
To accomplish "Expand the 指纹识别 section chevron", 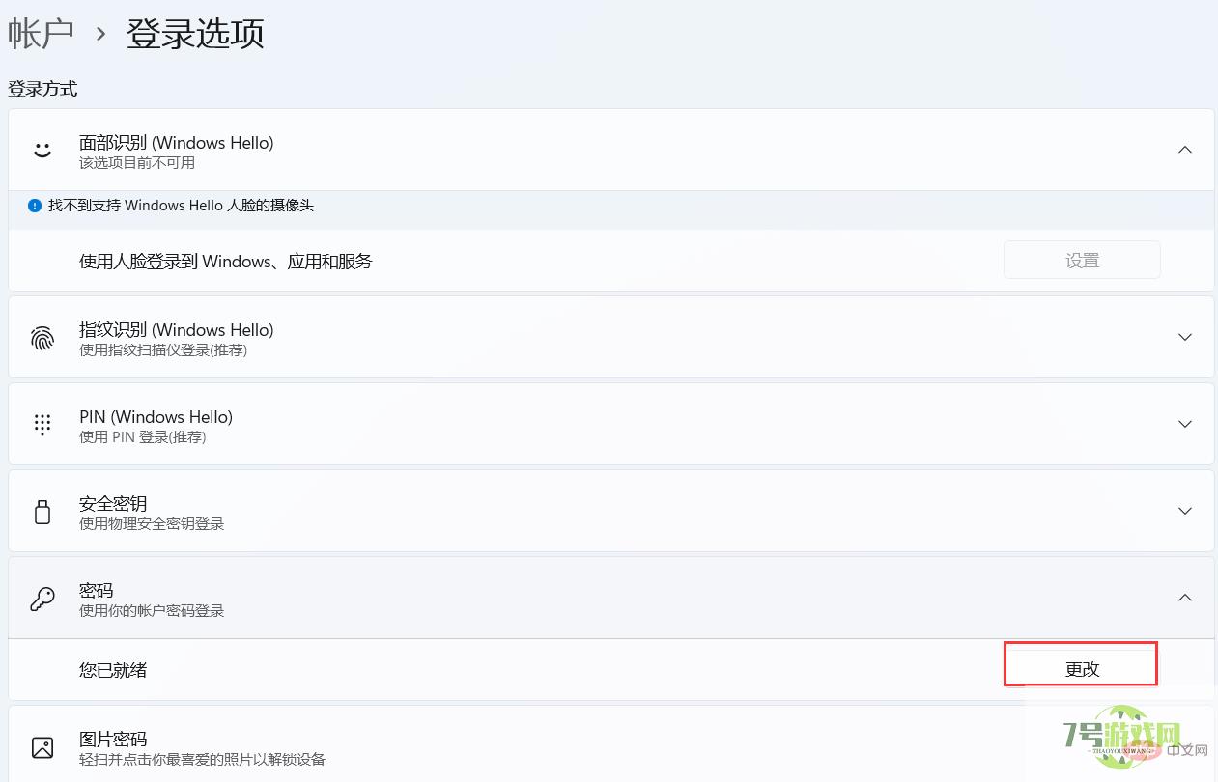I will [x=1185, y=337].
